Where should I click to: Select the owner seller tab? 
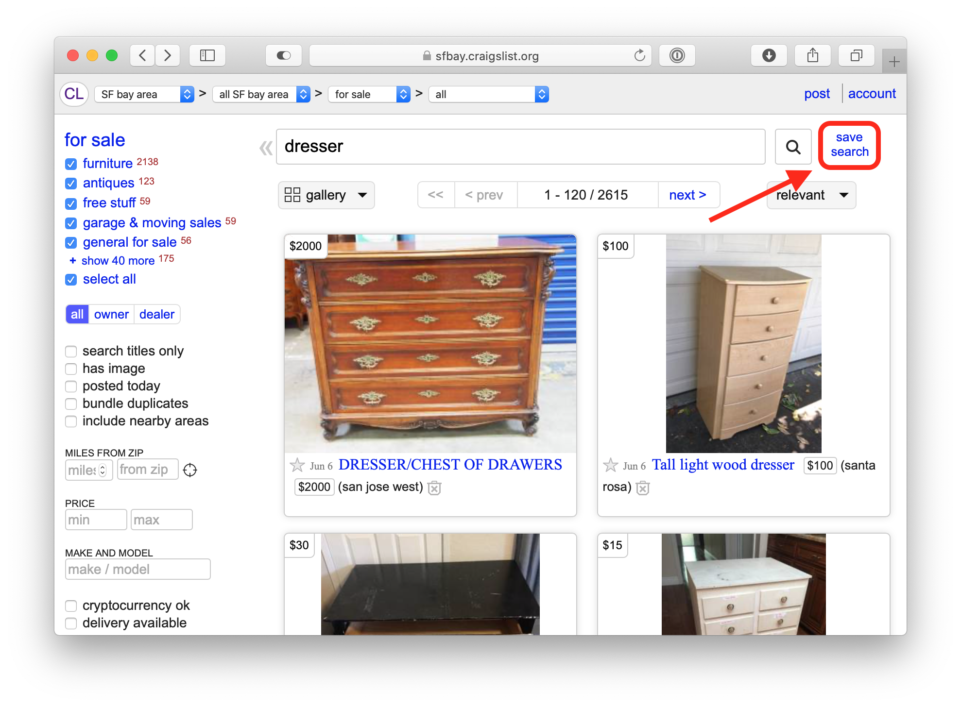point(111,314)
